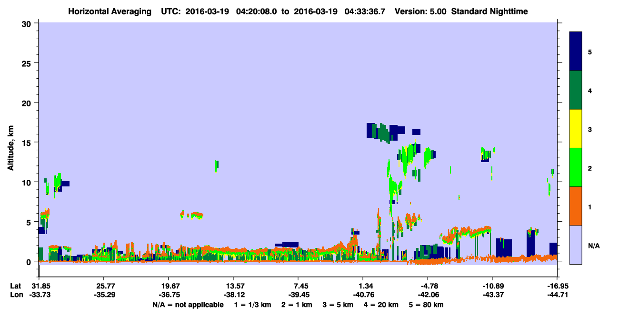Click the 'N/A = not applicable' legend note
619x318 pixels.
(x=188, y=305)
